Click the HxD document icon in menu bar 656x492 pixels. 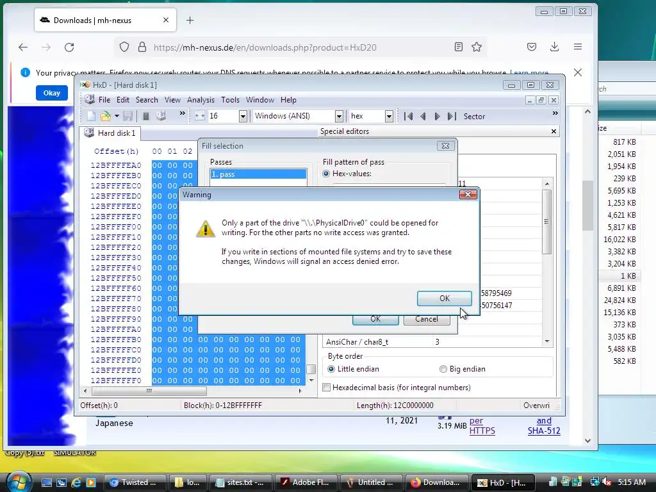coord(89,99)
